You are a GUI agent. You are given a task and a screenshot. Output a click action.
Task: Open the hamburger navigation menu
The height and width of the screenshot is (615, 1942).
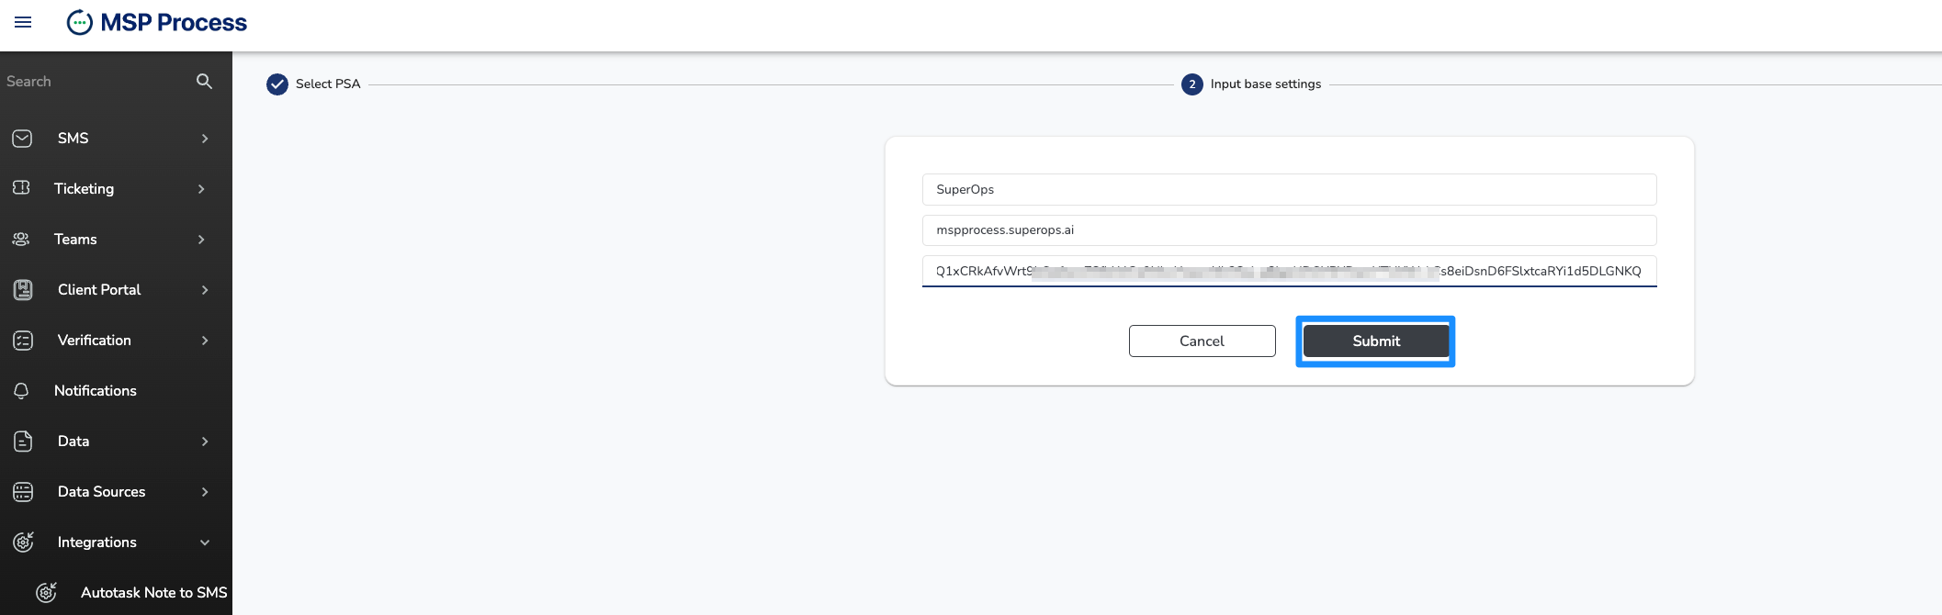tap(23, 22)
